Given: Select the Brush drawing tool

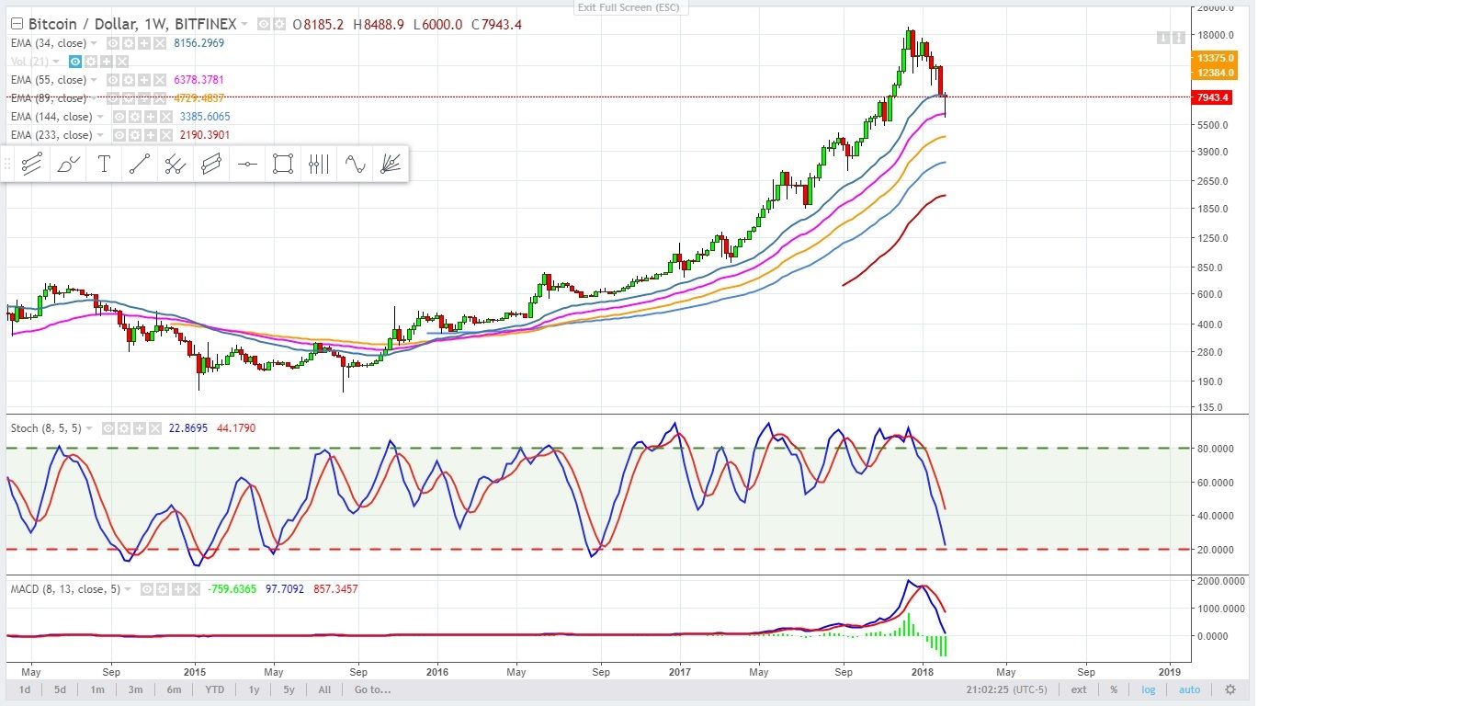Looking at the screenshot, I should pos(68,165).
